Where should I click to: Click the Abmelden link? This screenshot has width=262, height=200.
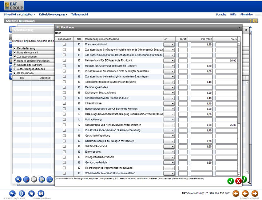247,15
